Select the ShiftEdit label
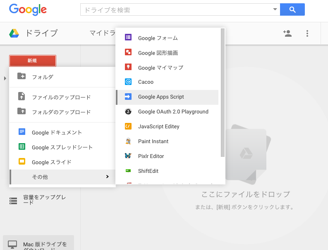This screenshot has height=250, width=328. pyautogui.click(x=148, y=171)
